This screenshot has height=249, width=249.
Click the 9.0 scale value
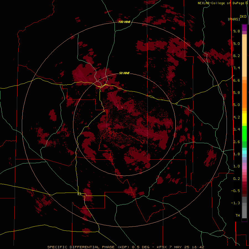(237, 43)
